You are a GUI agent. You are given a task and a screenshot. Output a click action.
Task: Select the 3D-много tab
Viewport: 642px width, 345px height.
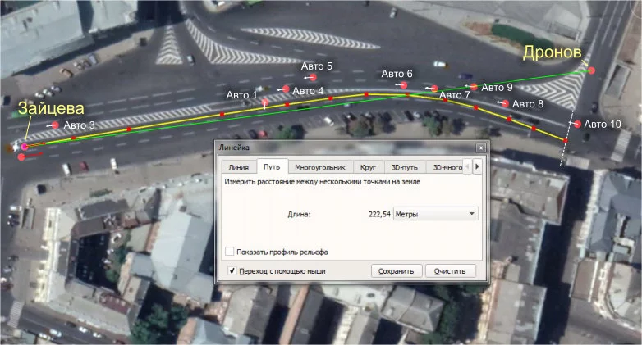coord(447,167)
